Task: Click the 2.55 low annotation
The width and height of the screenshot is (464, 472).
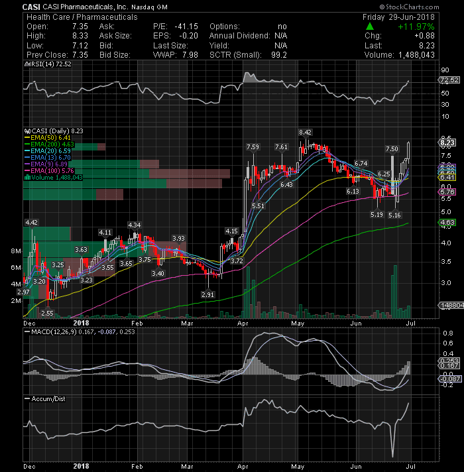Action: coord(47,314)
